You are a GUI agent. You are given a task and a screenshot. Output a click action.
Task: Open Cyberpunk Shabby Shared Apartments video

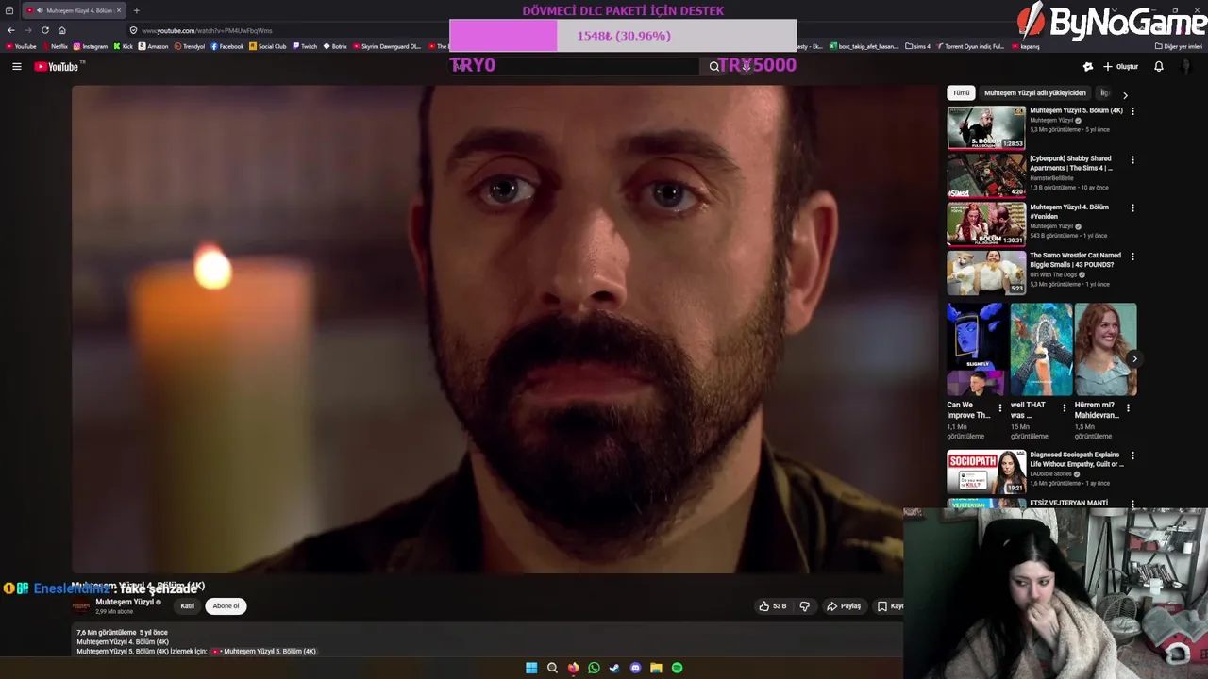pos(986,175)
